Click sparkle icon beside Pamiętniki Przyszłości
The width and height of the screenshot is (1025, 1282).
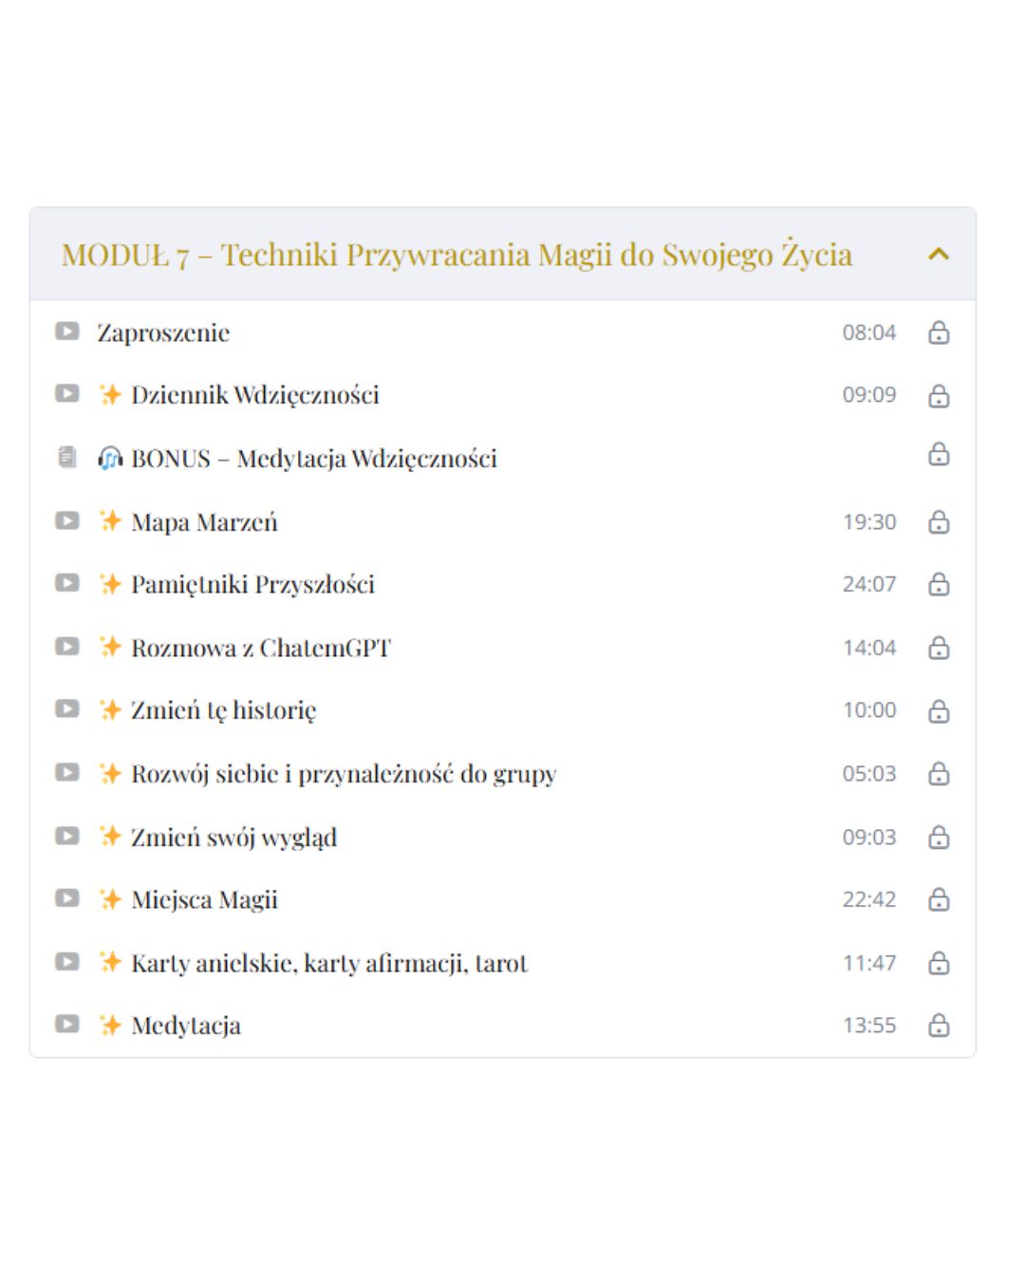(110, 584)
